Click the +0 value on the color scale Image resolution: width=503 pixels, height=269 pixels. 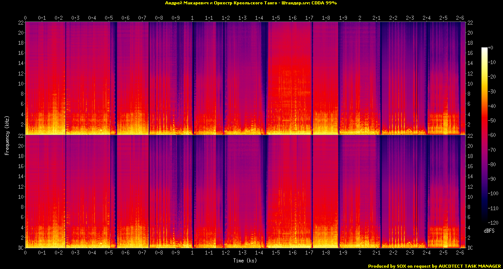tap(491, 47)
